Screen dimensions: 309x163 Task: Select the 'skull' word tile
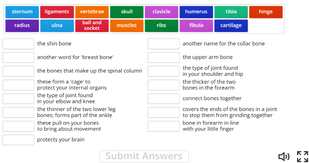coord(127,11)
